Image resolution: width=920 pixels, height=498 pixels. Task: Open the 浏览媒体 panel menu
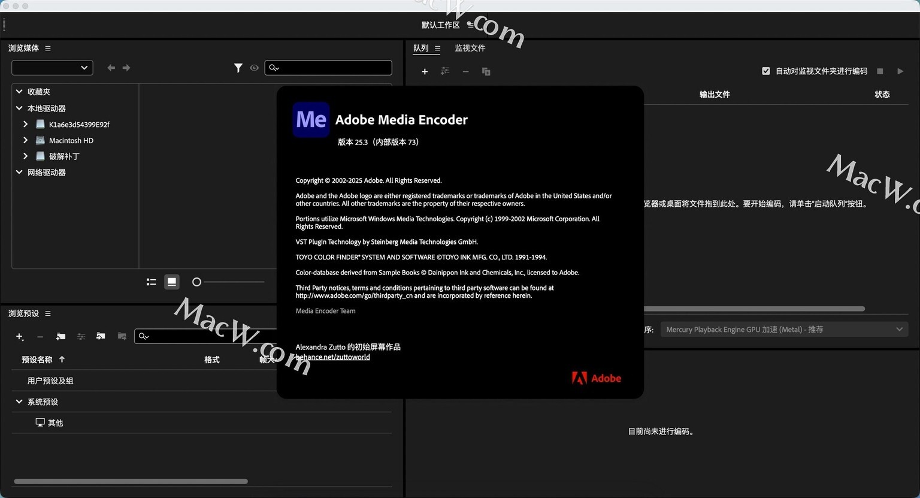click(48, 48)
